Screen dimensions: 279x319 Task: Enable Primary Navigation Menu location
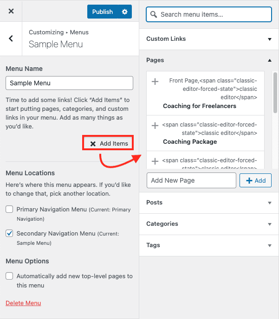coord(9,210)
